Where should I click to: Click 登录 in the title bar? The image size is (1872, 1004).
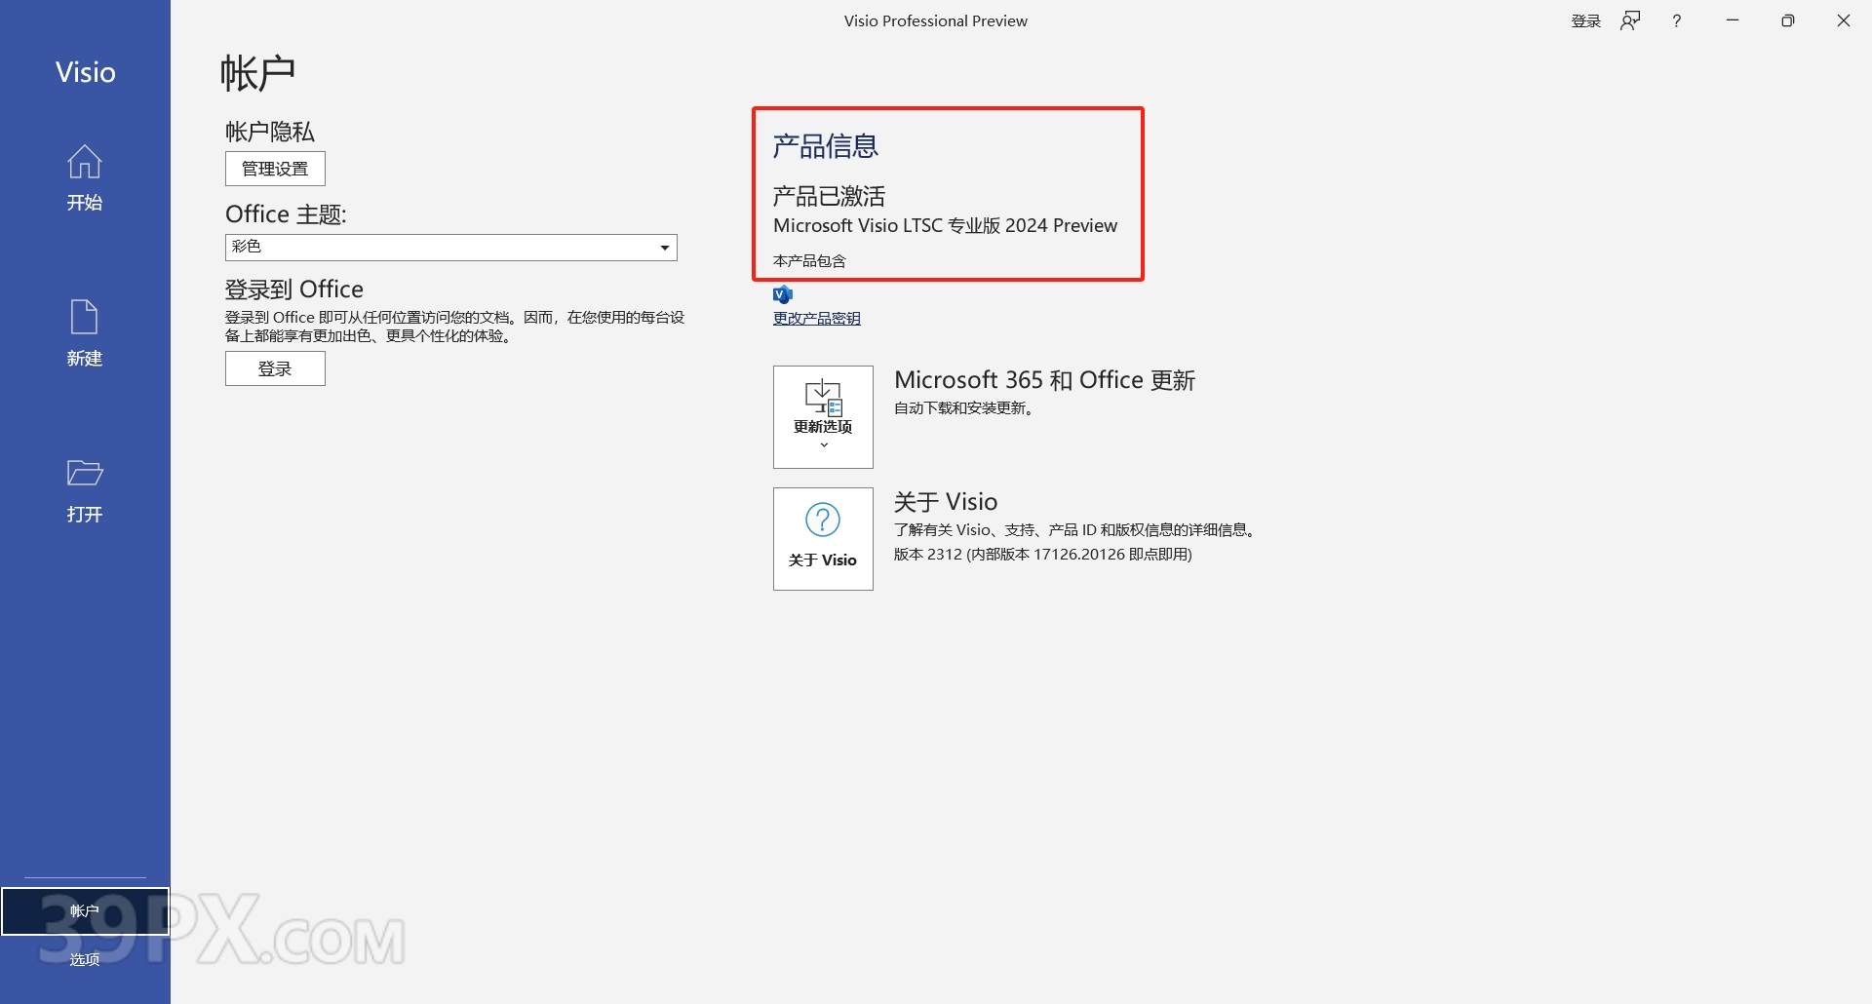(x=1585, y=21)
